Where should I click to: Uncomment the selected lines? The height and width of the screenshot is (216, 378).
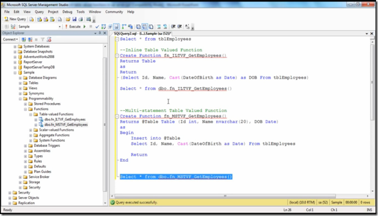(x=165, y=27)
